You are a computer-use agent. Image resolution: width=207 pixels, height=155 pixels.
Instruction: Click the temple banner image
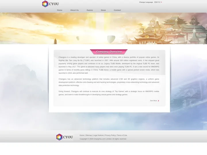point(103,28)
